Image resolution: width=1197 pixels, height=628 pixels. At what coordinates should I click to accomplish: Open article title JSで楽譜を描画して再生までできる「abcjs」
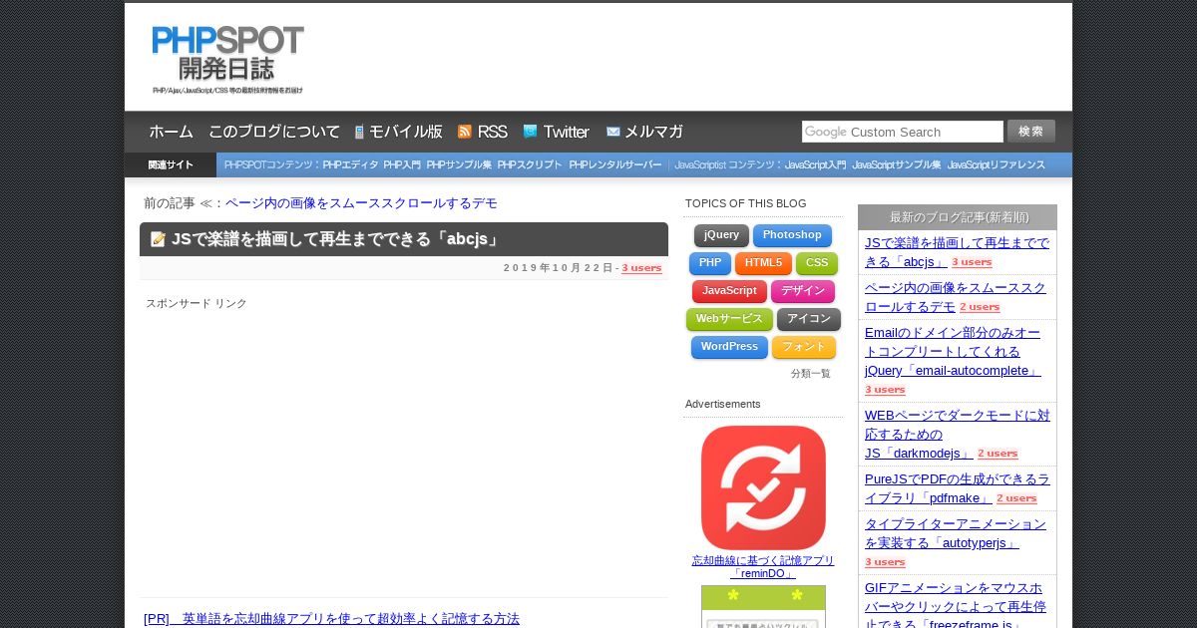[x=336, y=239]
